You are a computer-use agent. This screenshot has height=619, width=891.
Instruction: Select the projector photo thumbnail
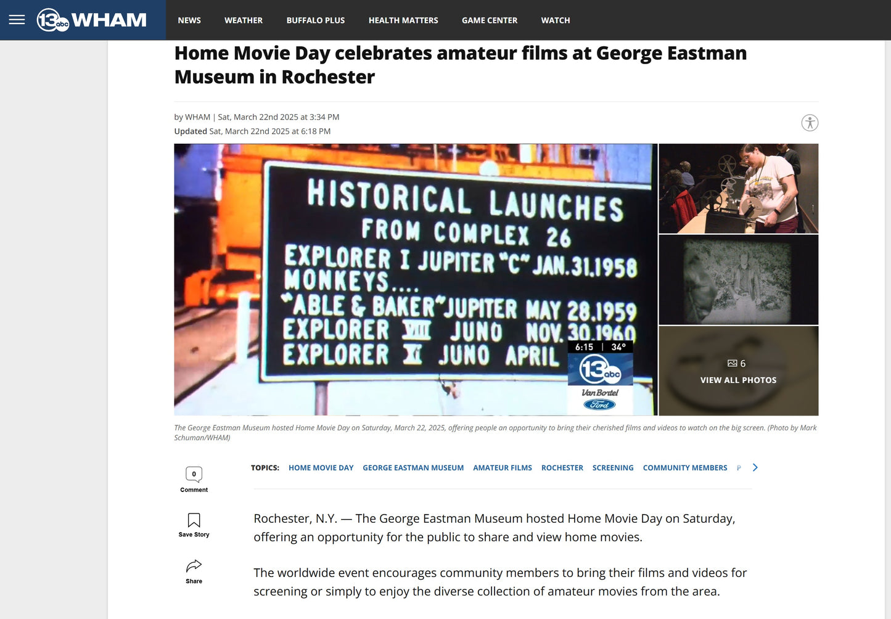(738, 188)
